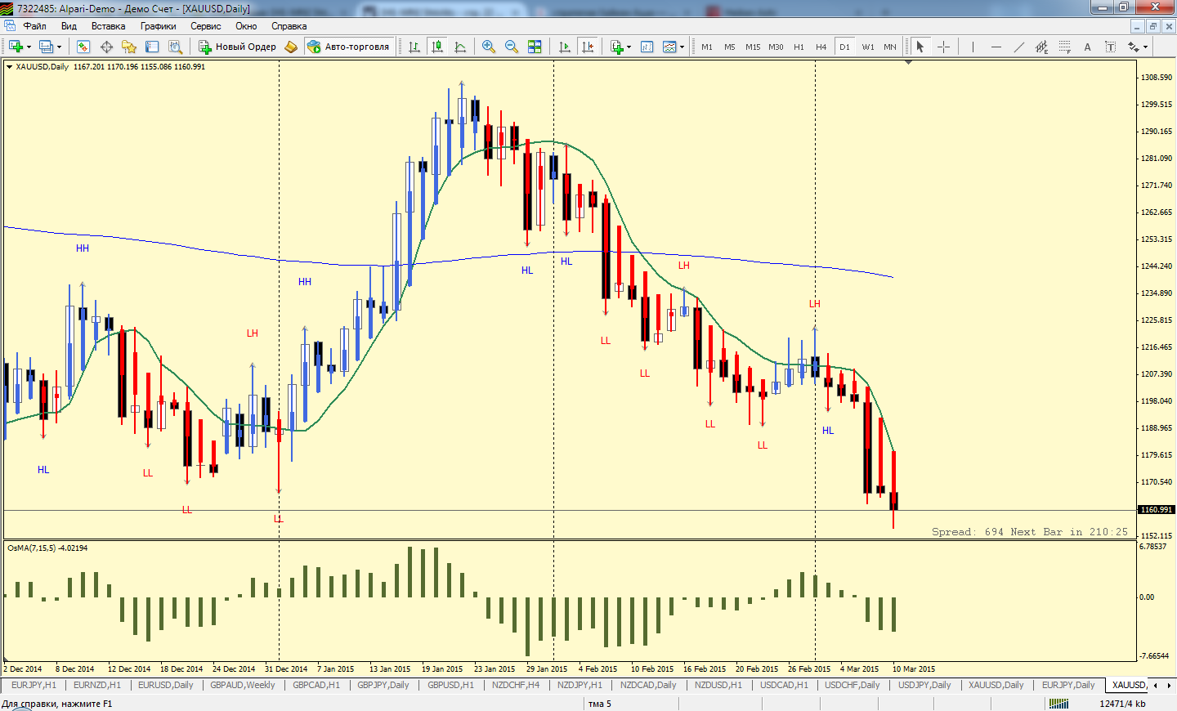The height and width of the screenshot is (711, 1177).
Task: Switch to candlestick chart type
Action: click(x=437, y=47)
